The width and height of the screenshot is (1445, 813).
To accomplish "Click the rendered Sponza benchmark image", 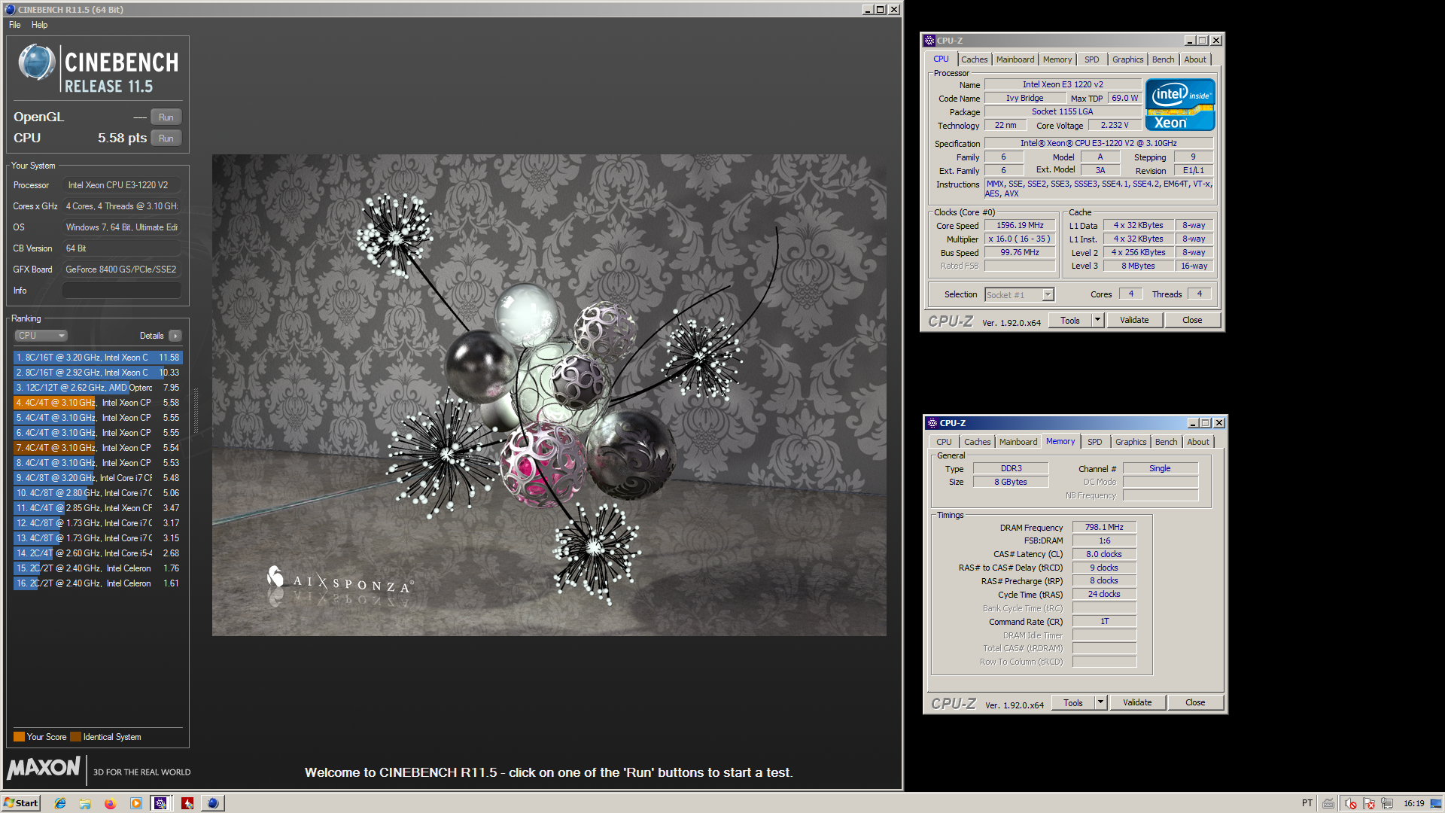I will pyautogui.click(x=549, y=395).
